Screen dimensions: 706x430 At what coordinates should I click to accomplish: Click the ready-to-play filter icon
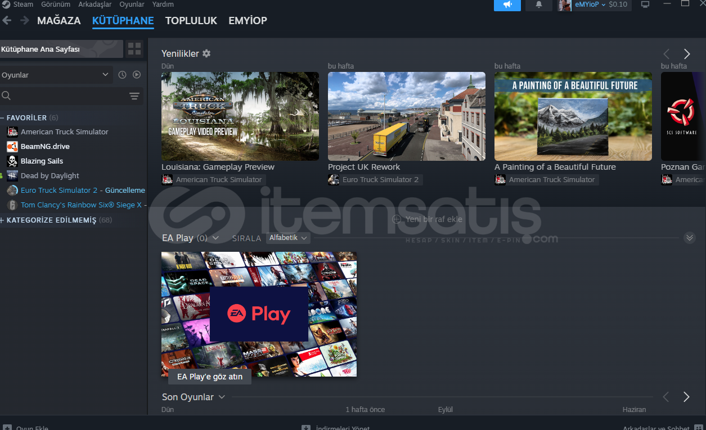click(137, 75)
